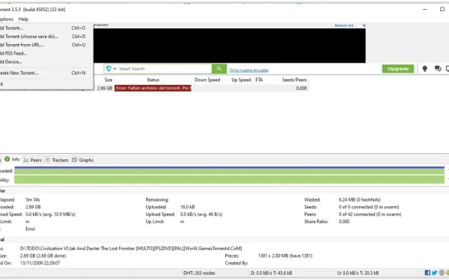Click the Facebook icon in status bar
Viewport: 449px width, 280px height.
pos(427,273)
